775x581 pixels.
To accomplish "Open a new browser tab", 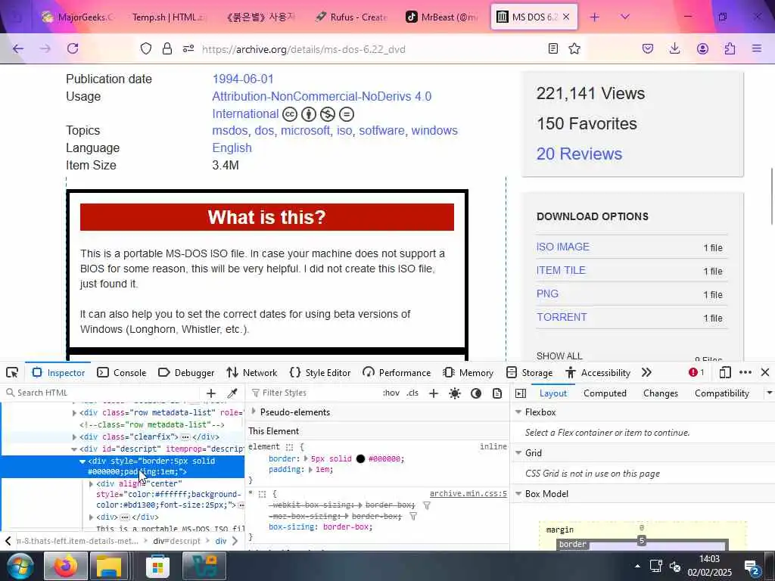I will pyautogui.click(x=595, y=17).
